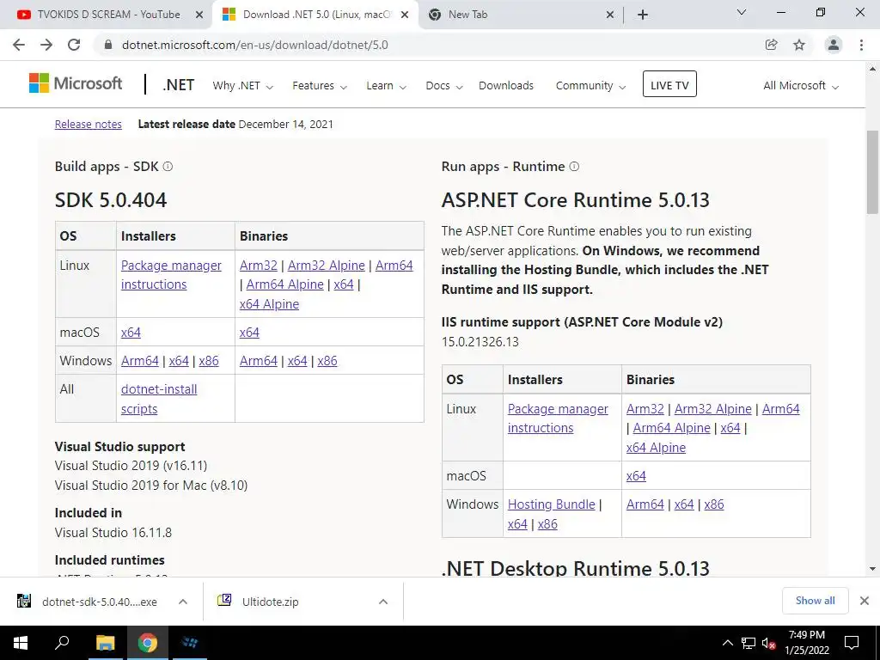
Task: Open File Explorer from taskbar
Action: coord(105,643)
